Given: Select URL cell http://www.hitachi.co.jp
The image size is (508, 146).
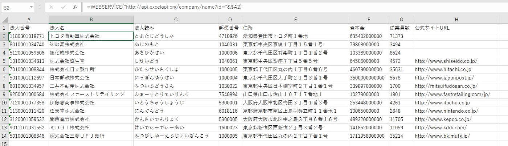Looking at the screenshot, I should (456, 69).
